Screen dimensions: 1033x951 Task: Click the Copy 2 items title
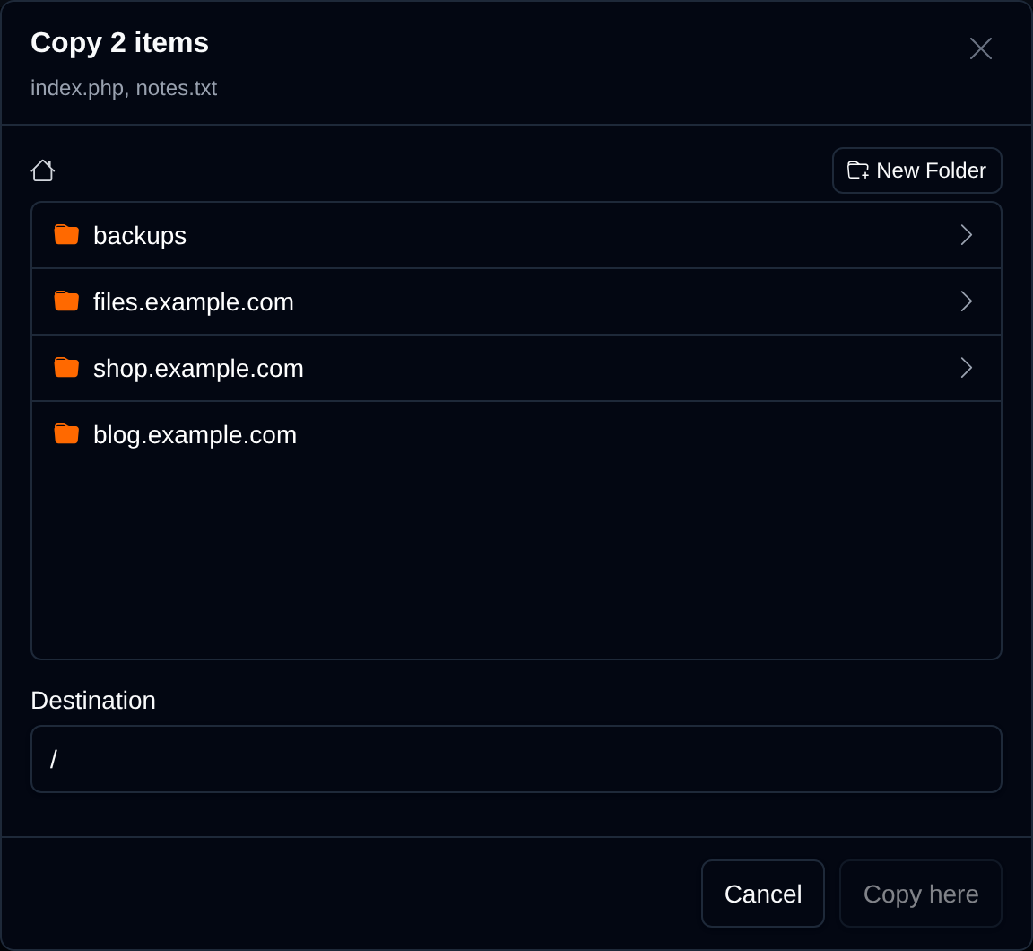pyautogui.click(x=120, y=43)
